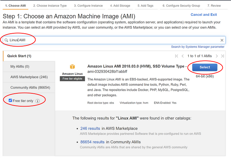The image size is (231, 158).
Task: Click the magnifier search icon
Action: [x=6, y=40]
